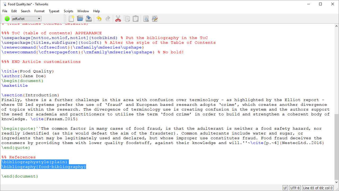This screenshot has width=339, height=191.
Task: Open the Typeset menu
Action: (54, 11)
